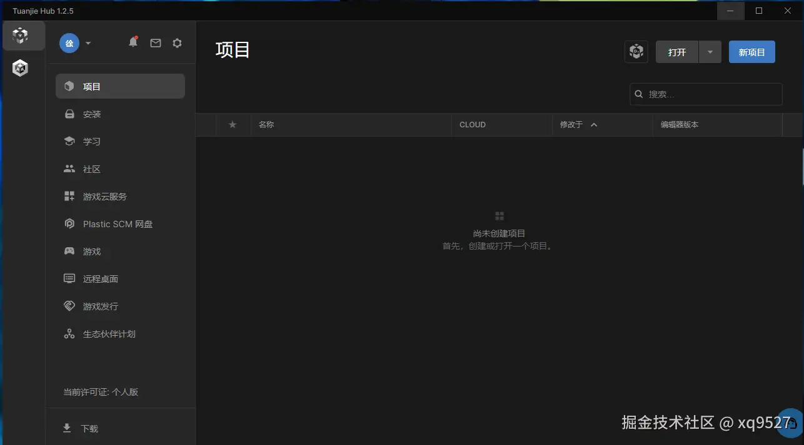Open 远程桌面 in the sidebar
Screen dimensions: 804x445
pos(120,279)
